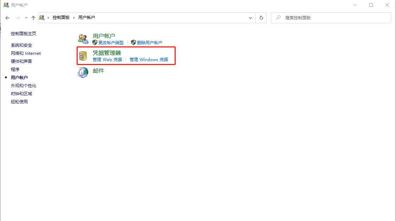
Task: Open the 用户帐户 heading link
Action: [104, 36]
